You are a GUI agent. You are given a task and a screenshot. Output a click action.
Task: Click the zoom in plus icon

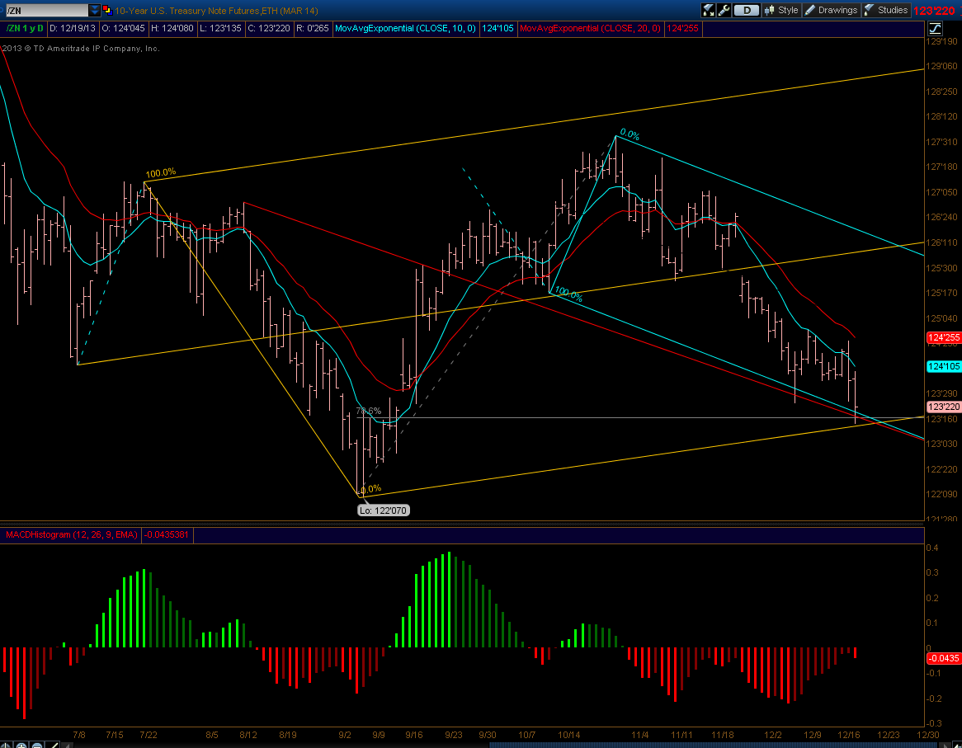pos(21,745)
